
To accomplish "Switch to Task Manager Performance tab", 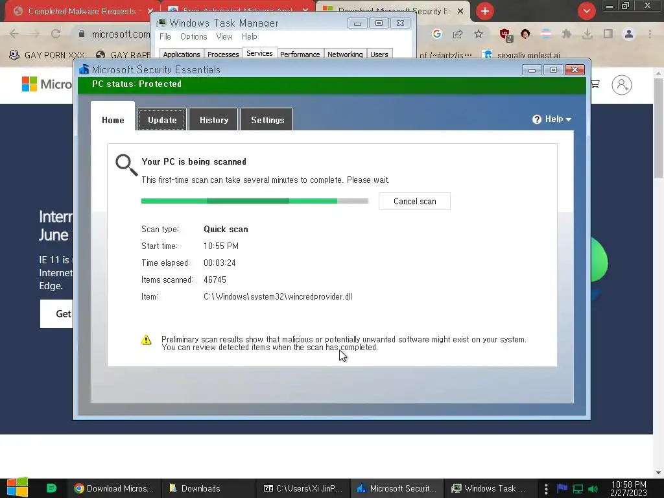I will click(300, 54).
